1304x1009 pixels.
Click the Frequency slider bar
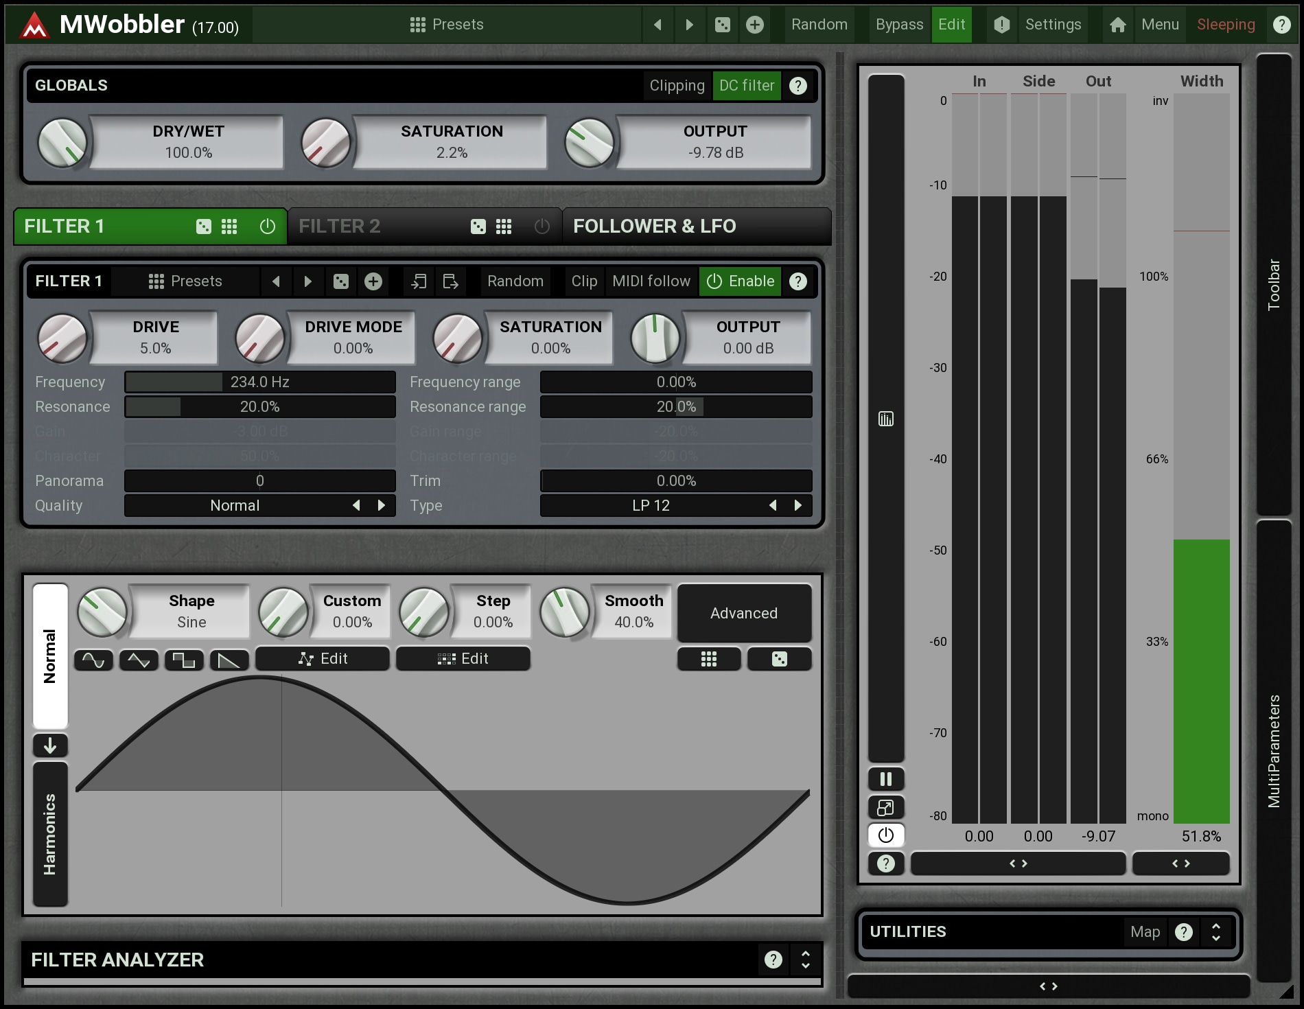point(259,382)
